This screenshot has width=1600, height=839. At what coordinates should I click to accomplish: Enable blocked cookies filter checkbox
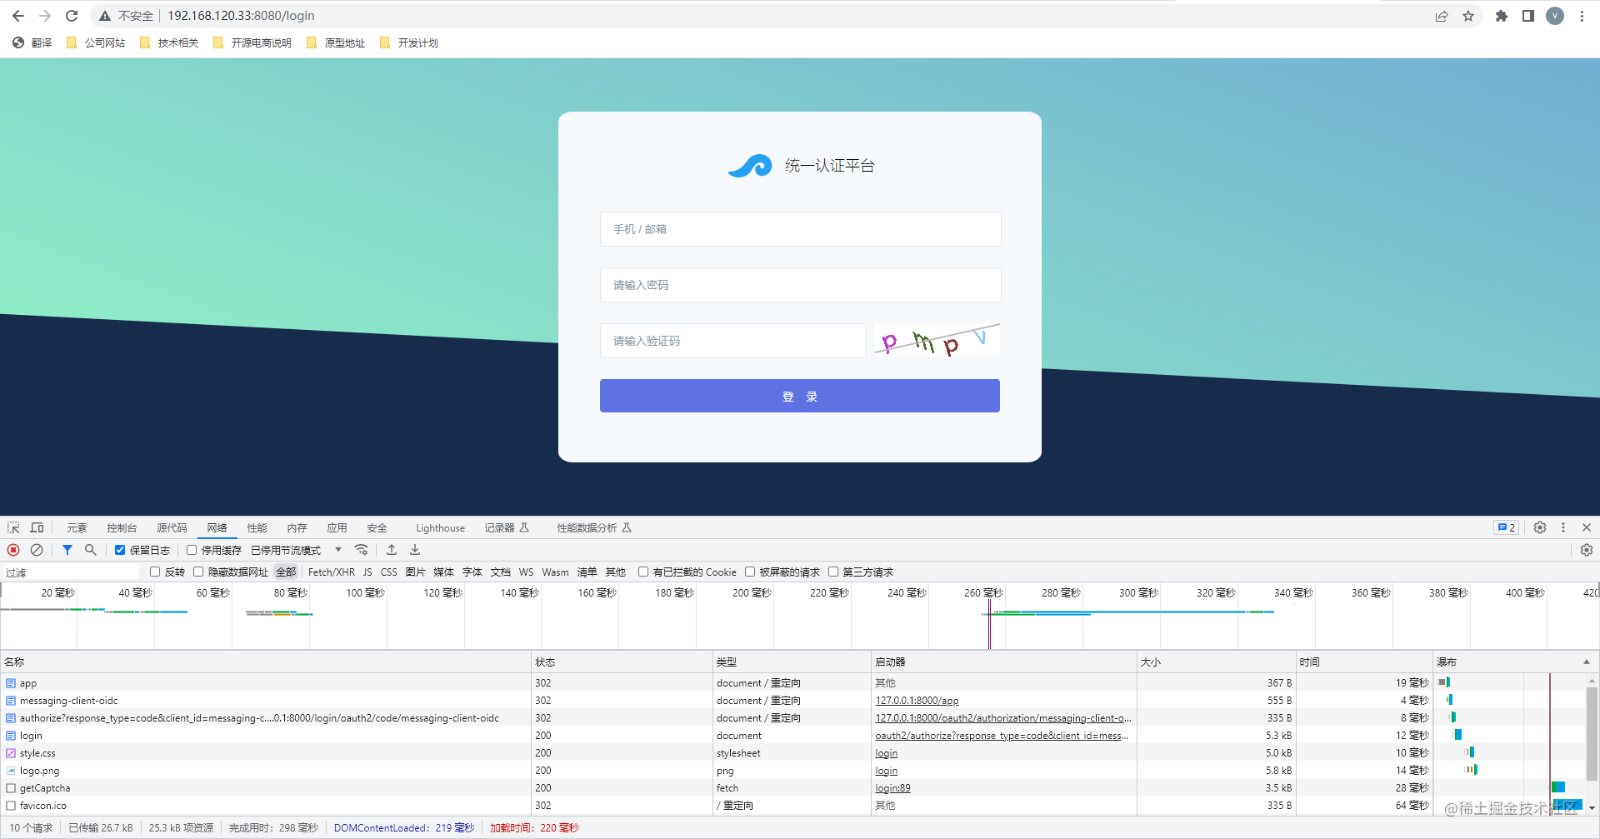point(643,572)
